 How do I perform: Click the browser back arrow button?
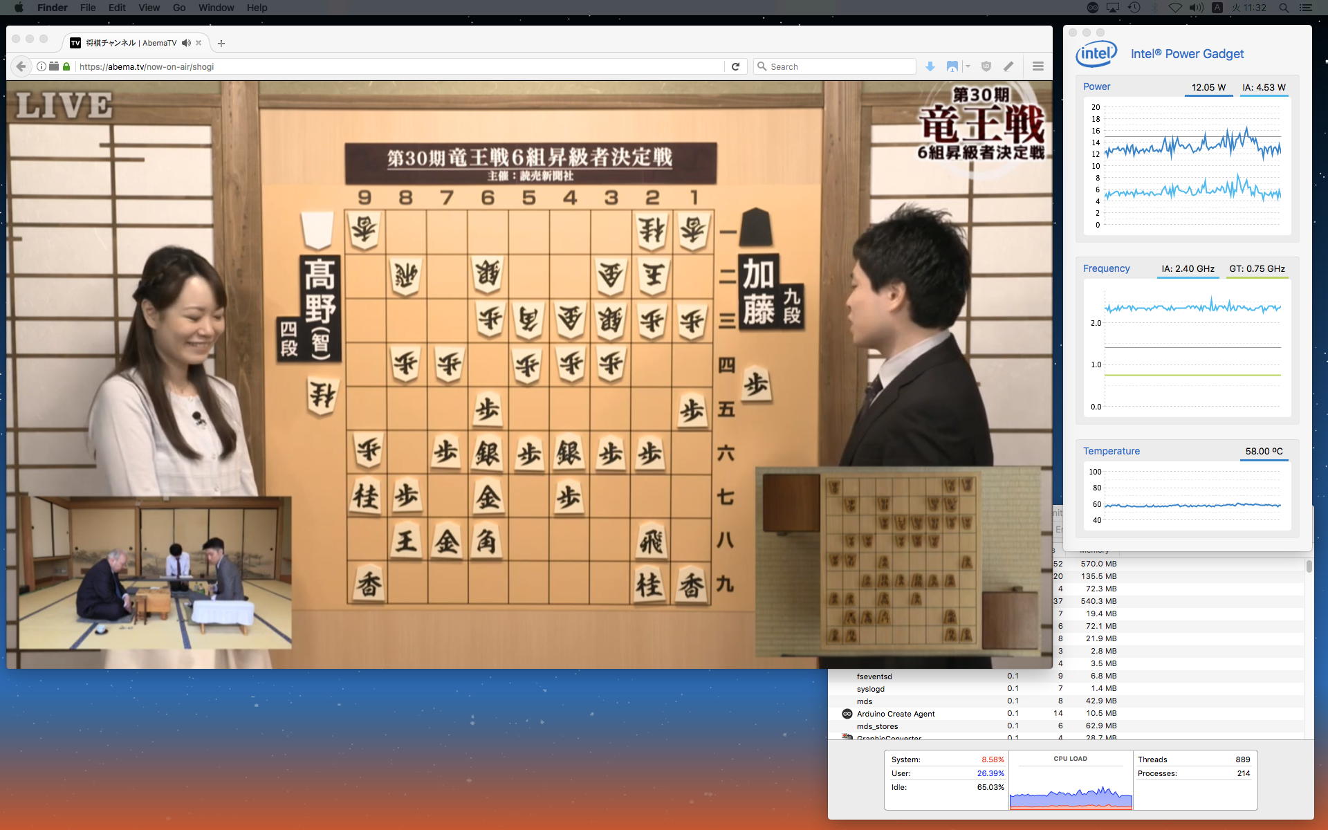tap(21, 66)
